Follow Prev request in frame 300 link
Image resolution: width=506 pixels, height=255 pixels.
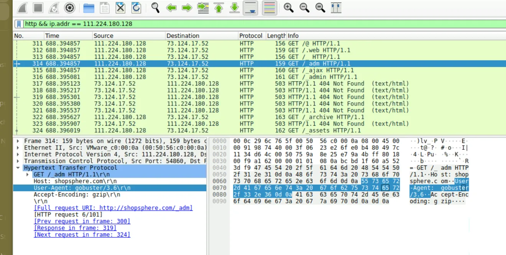[82, 221]
